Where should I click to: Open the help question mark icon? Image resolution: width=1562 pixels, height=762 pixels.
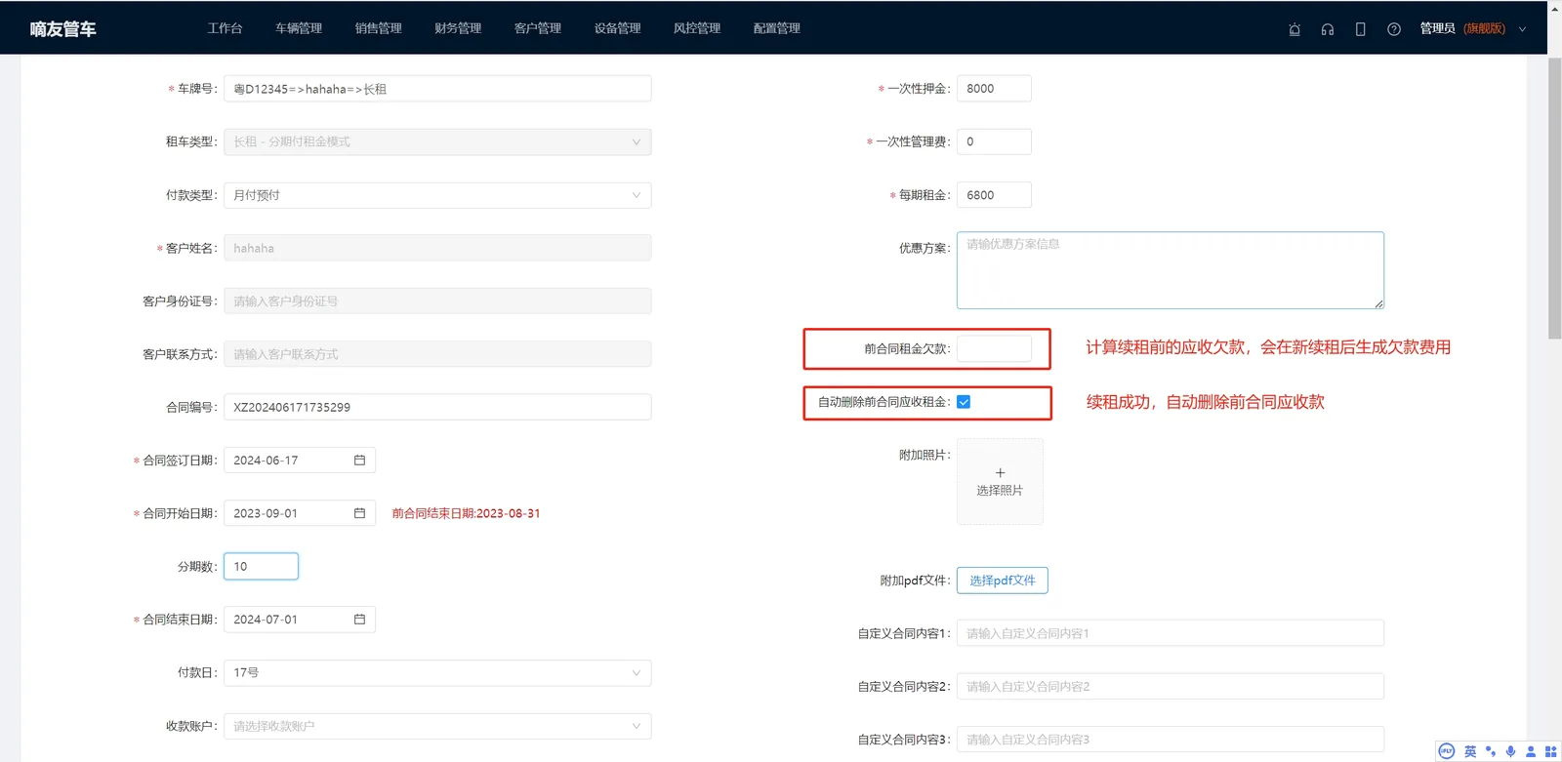pos(1394,29)
